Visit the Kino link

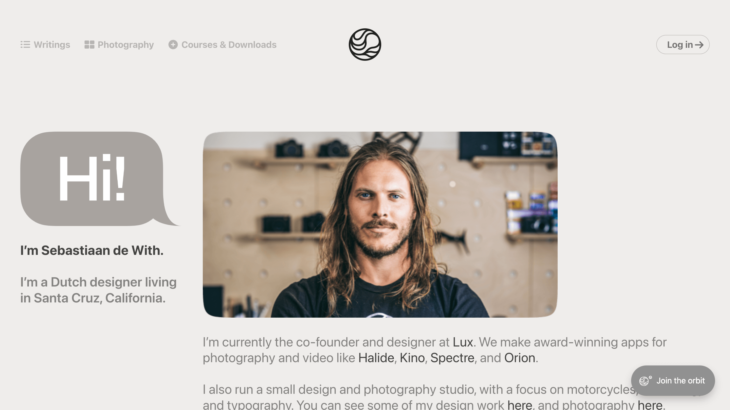tap(412, 358)
